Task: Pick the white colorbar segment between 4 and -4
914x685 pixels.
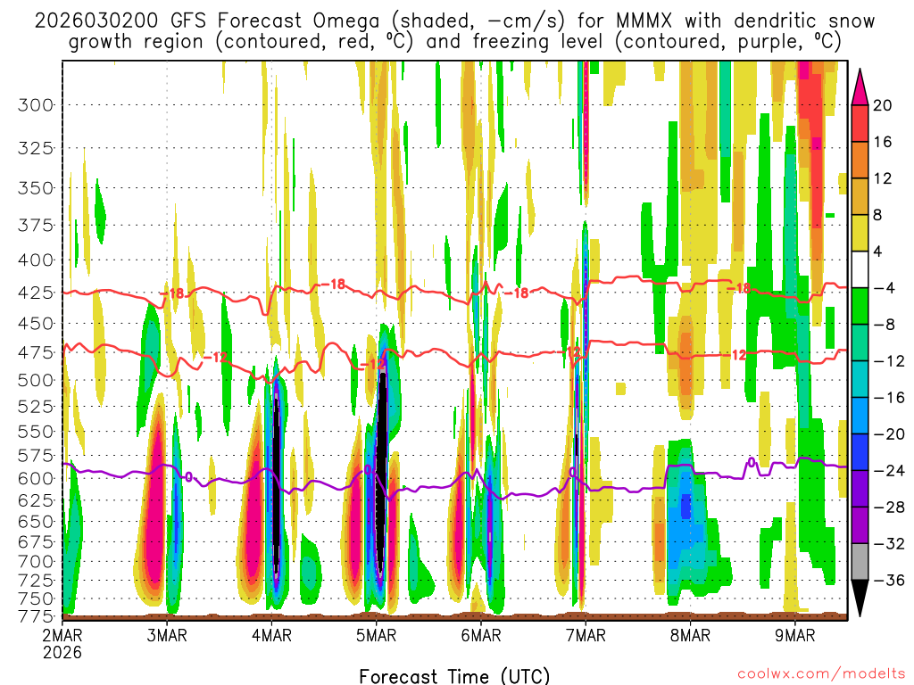Action: click(x=860, y=269)
